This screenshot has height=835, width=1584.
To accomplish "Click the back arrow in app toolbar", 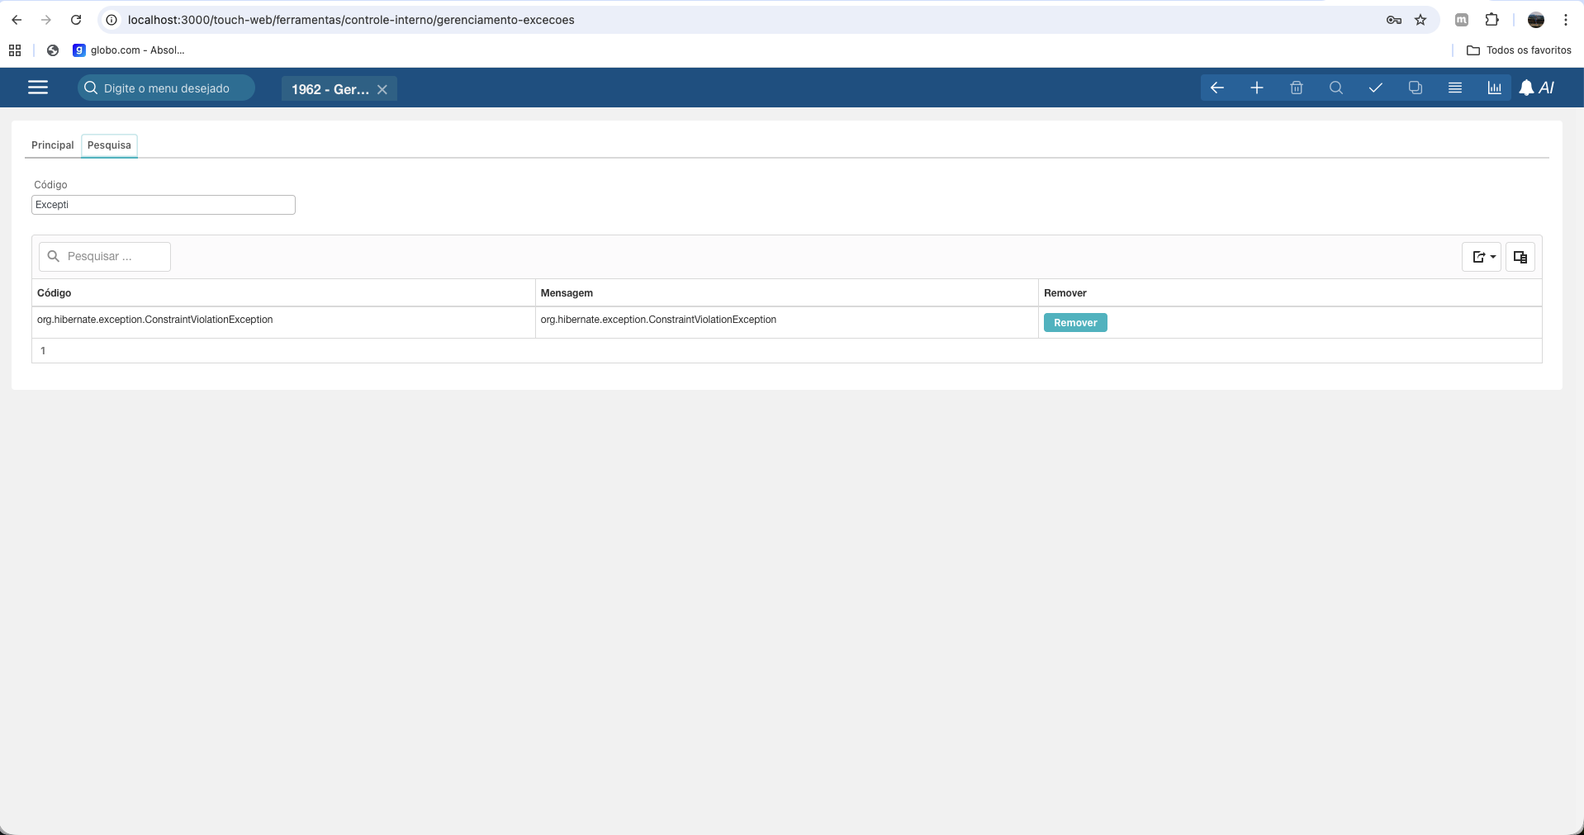I will tap(1216, 88).
